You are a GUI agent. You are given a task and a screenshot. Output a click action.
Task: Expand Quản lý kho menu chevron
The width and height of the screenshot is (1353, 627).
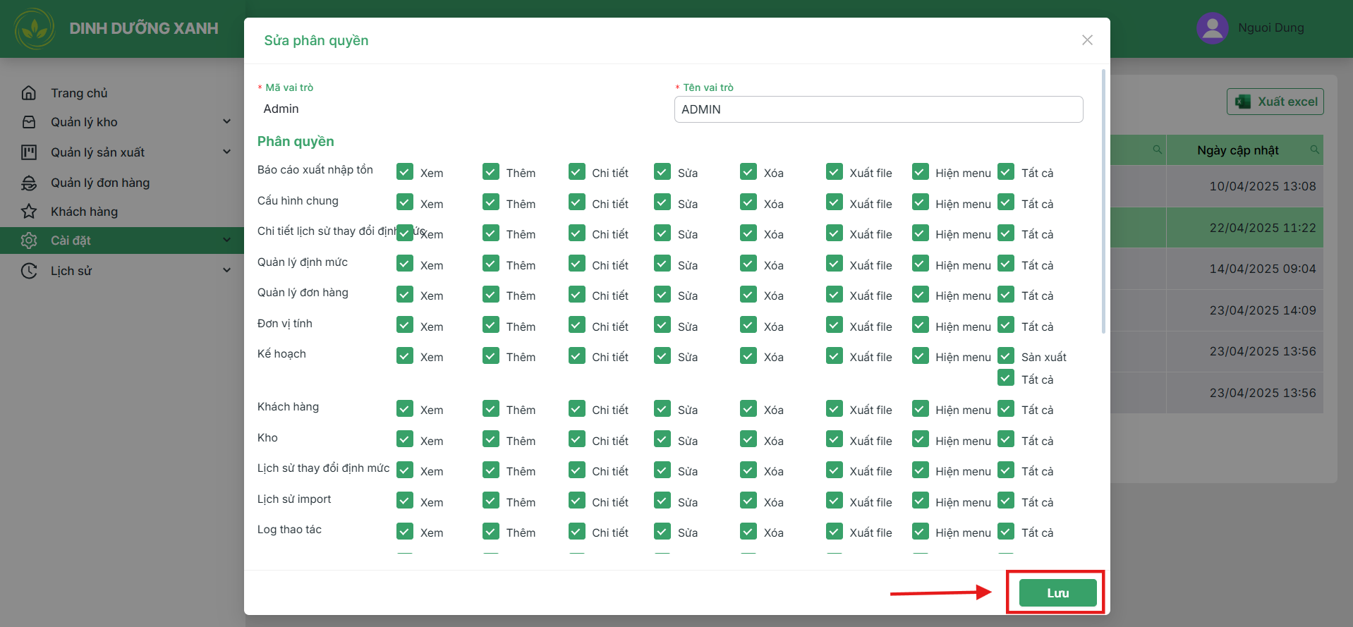(226, 121)
